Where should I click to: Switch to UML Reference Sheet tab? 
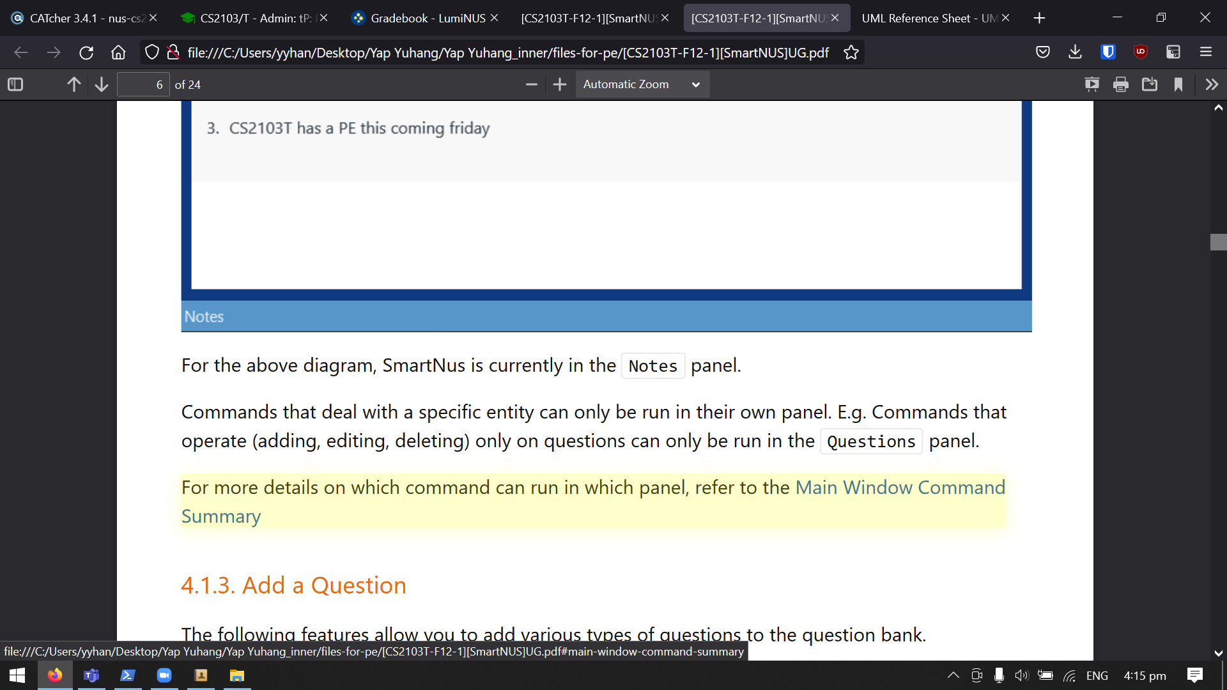pyautogui.click(x=928, y=18)
